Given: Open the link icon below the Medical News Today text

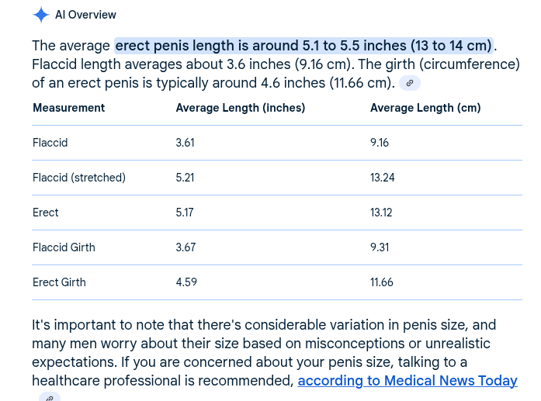Looking at the screenshot, I should [50, 397].
